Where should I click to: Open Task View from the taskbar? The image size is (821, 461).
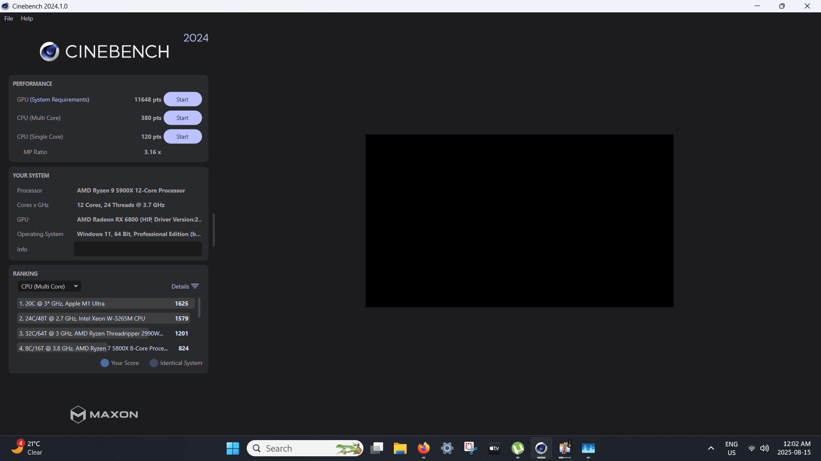[x=377, y=448]
